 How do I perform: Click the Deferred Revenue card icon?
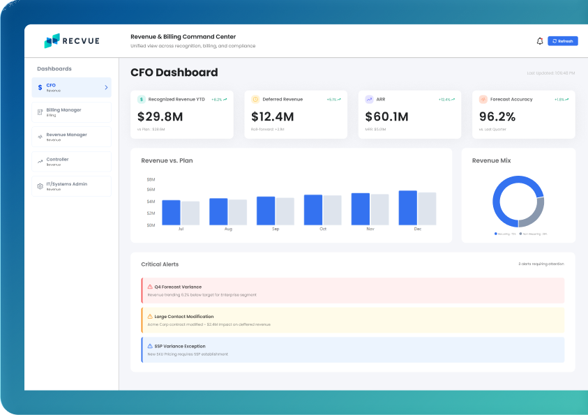click(255, 100)
